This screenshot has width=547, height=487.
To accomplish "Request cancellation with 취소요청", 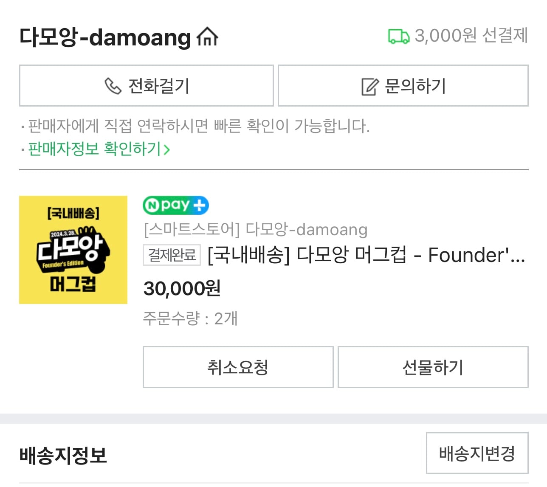I will tap(238, 367).
